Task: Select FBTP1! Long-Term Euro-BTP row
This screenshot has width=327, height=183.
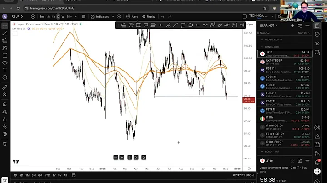Action: coord(285,111)
